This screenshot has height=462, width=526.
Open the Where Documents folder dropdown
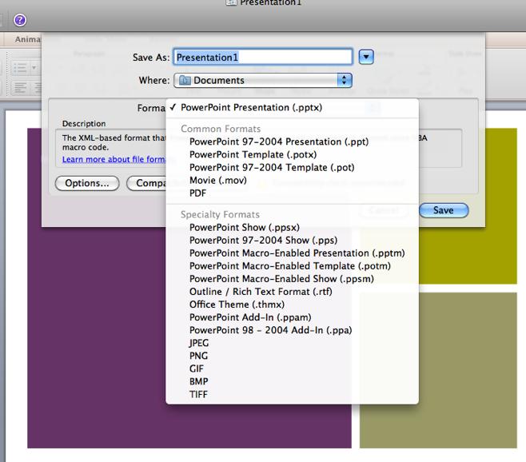pyautogui.click(x=263, y=81)
